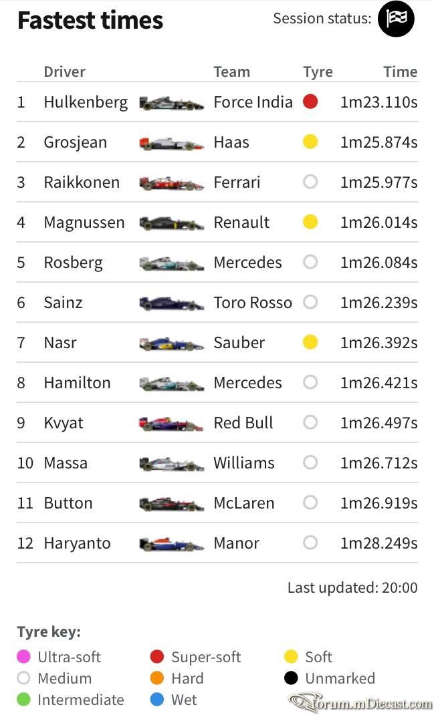This screenshot has width=434, height=715.
Task: Select the McLaren team name for Button
Action: pos(244,503)
